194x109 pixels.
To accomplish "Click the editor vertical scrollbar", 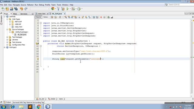I will click(191, 58).
